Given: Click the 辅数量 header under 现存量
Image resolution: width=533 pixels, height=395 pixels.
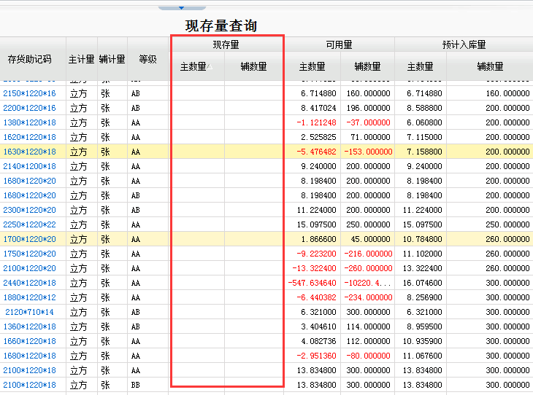Looking at the screenshot, I should 253,67.
